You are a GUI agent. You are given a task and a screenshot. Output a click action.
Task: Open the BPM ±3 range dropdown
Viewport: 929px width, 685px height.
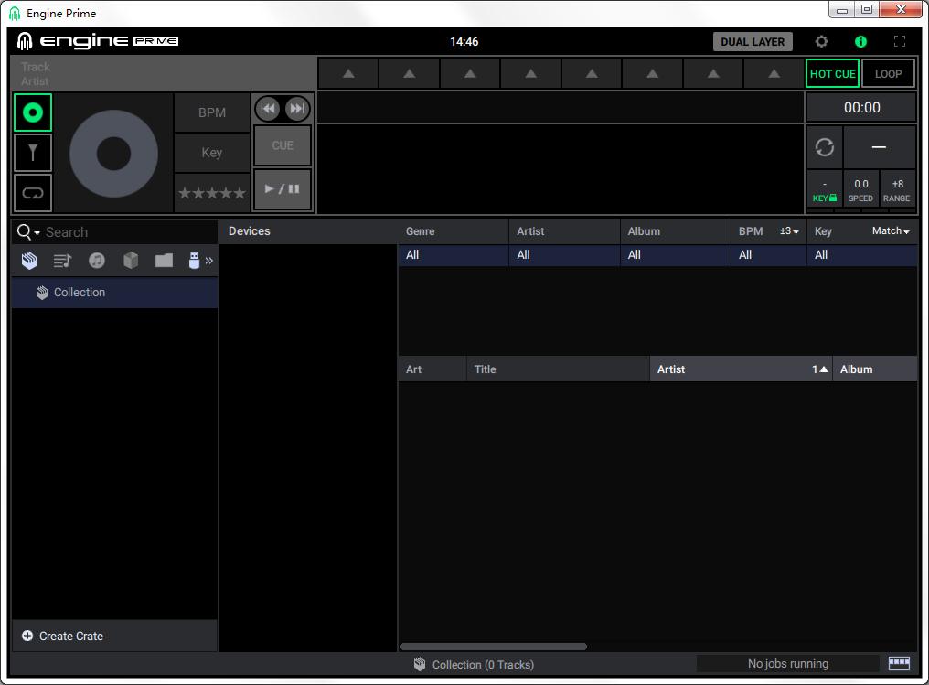(x=789, y=231)
